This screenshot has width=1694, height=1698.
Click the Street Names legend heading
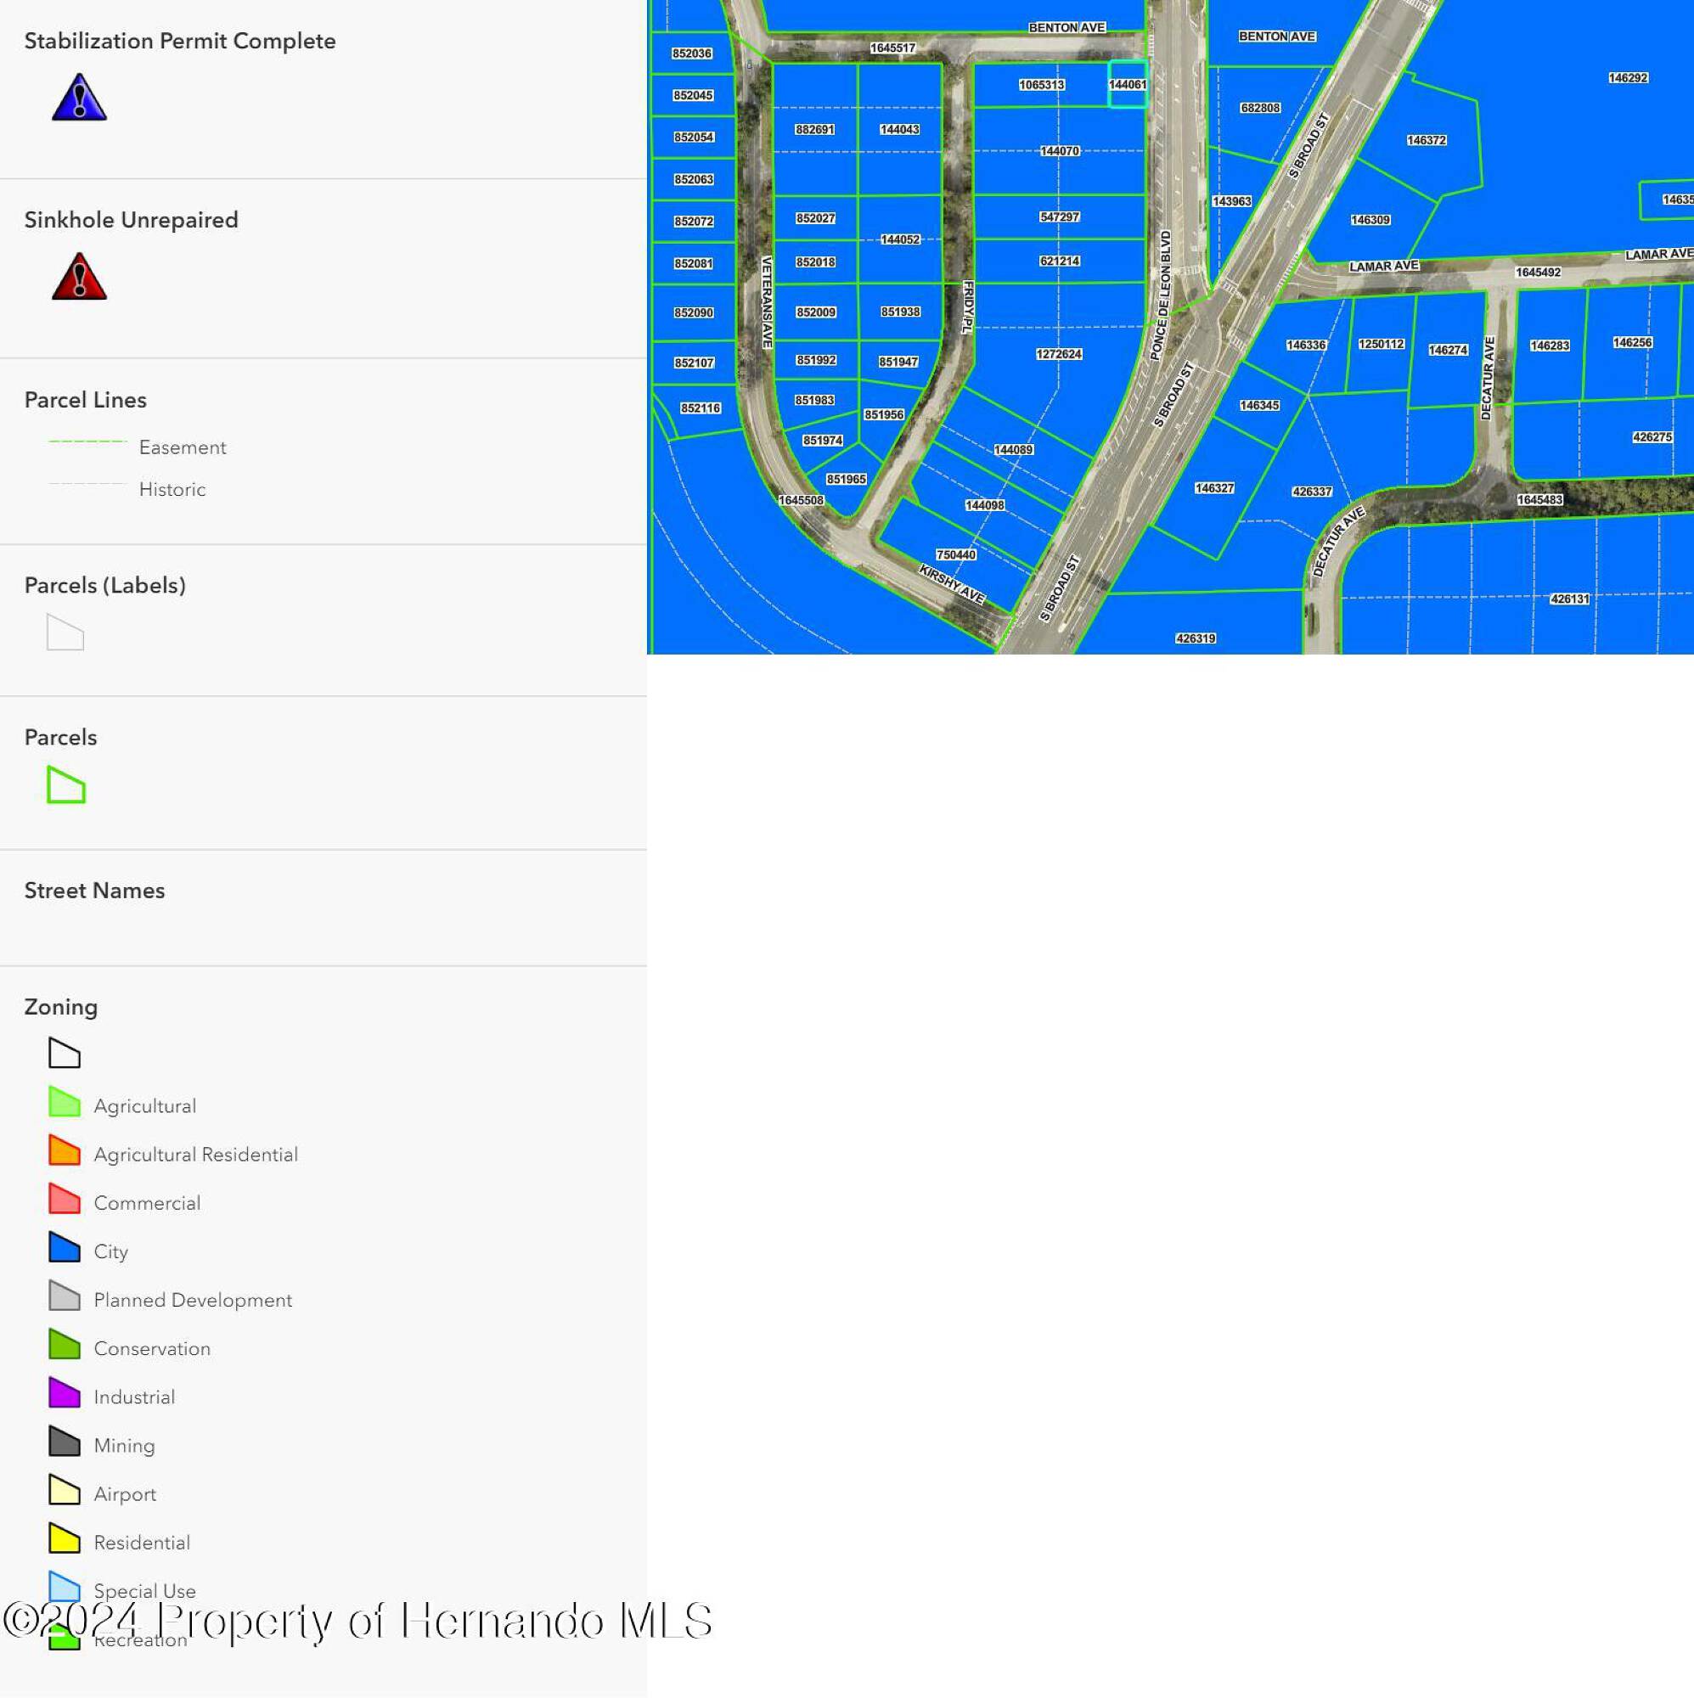pos(94,891)
